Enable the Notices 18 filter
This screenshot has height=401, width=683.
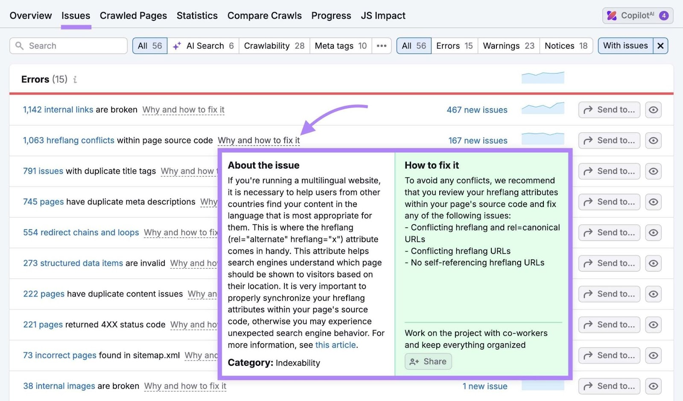566,46
